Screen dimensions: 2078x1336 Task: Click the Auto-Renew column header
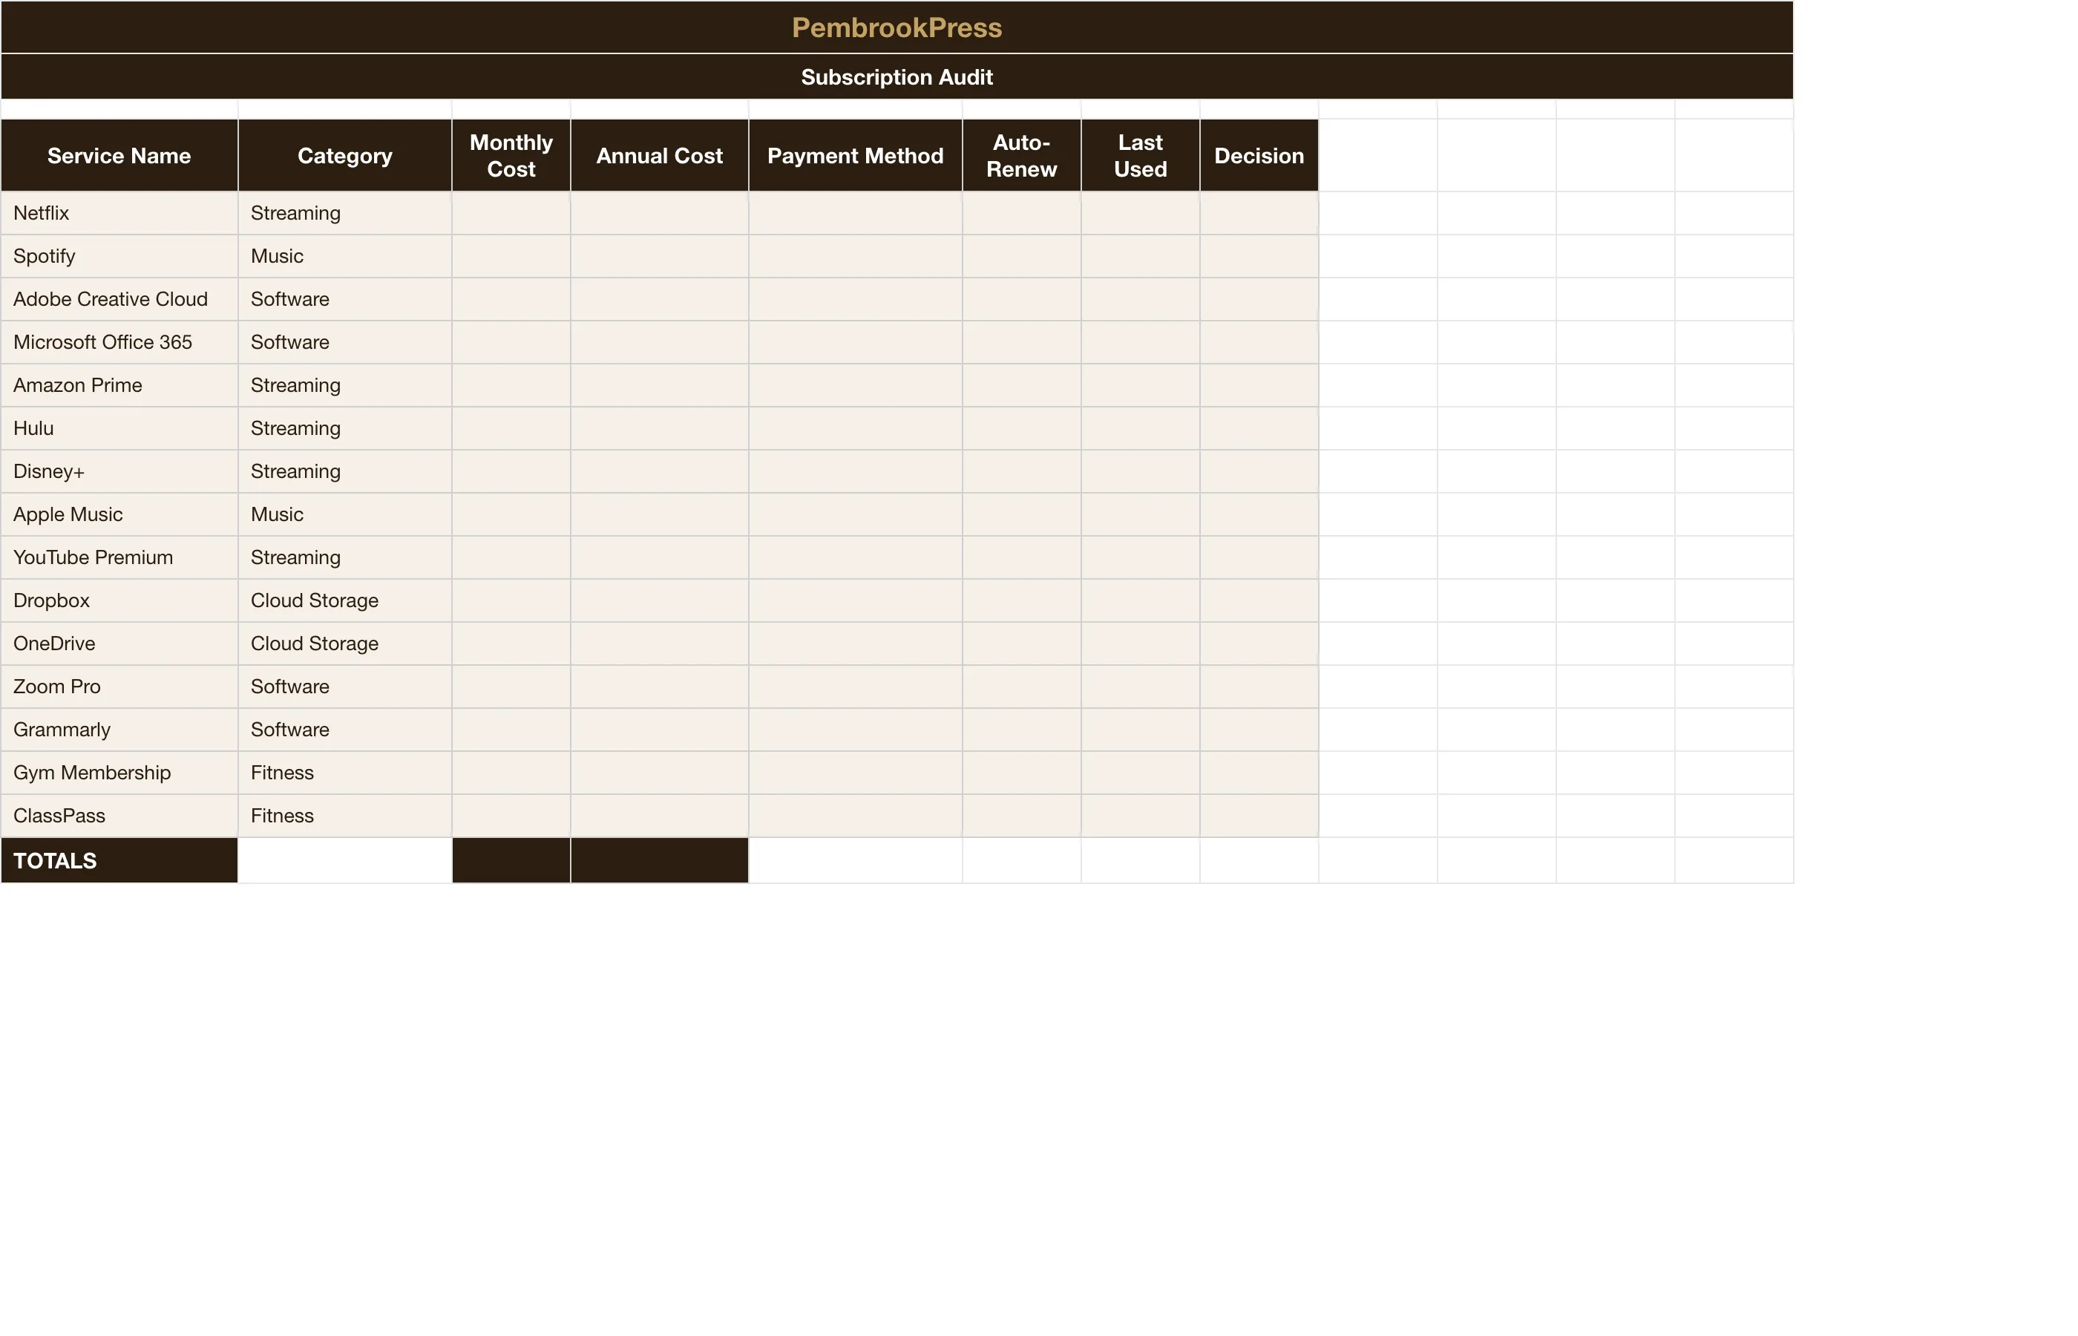tap(1022, 155)
